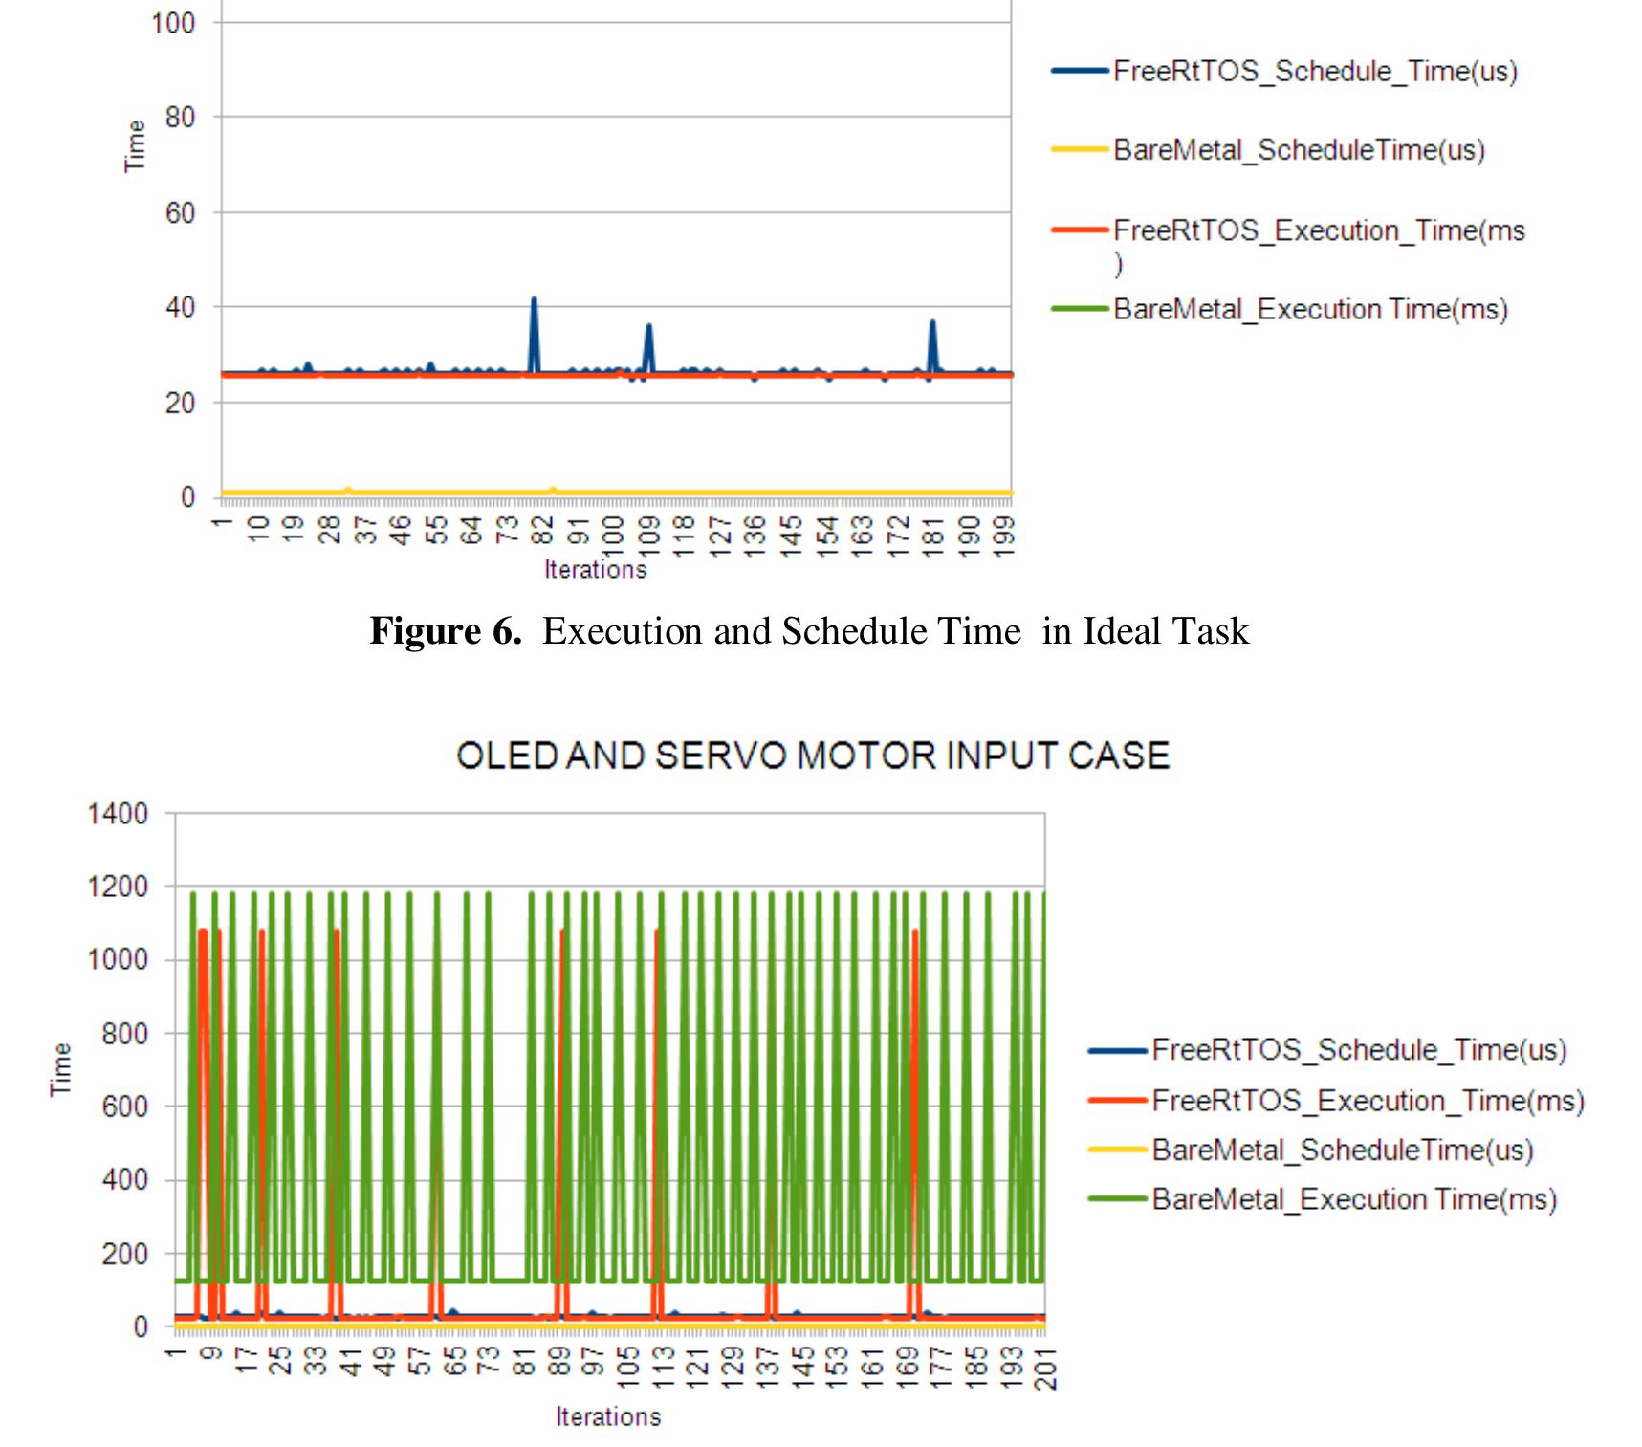Image resolution: width=1642 pixels, height=1447 pixels.
Task: Click the red legend line in bottom chart
Action: click(x=1117, y=1101)
